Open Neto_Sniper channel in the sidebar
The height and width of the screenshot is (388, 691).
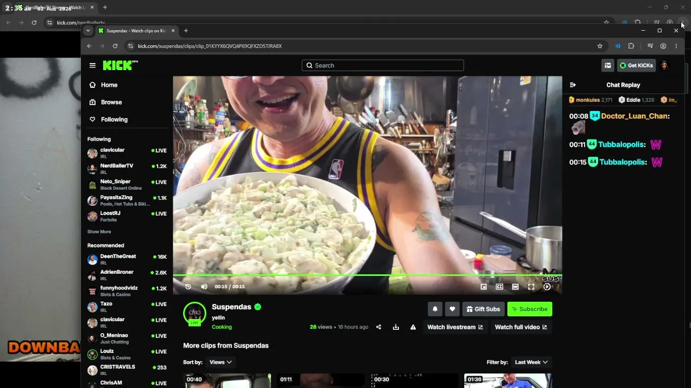click(127, 184)
